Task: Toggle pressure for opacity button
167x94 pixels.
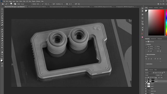Action: coord(43,4)
